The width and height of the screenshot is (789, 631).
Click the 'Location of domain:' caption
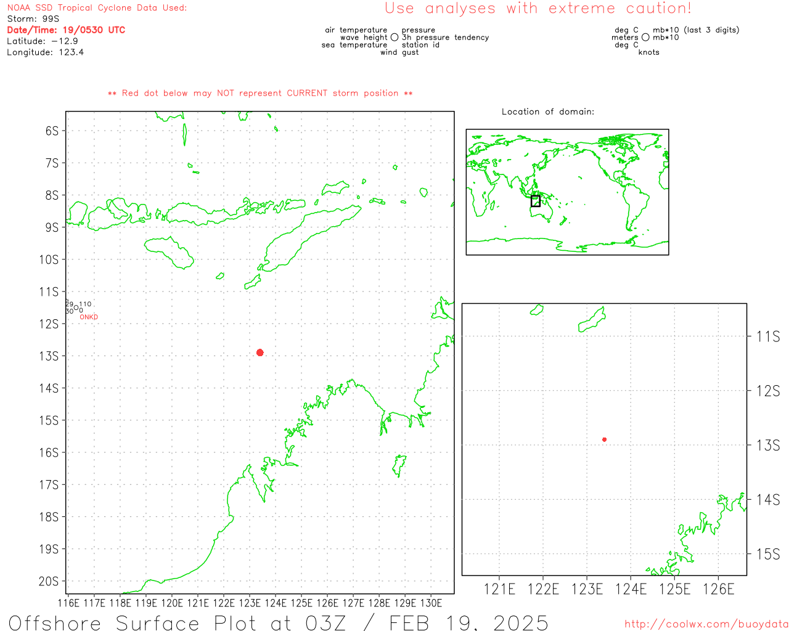(548, 112)
